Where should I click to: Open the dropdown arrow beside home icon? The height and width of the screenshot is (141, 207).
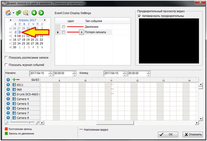[x=14, y=13]
